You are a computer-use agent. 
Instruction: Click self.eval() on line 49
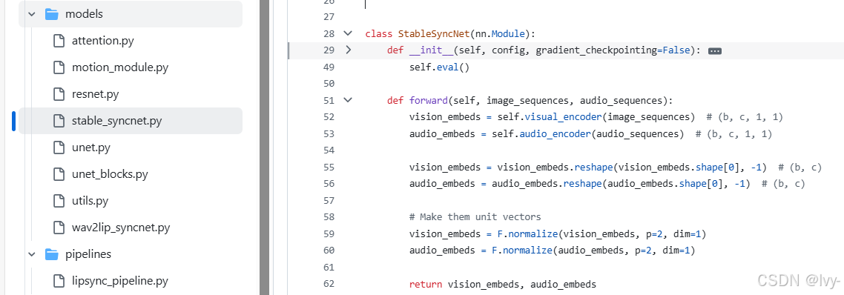[x=439, y=67]
